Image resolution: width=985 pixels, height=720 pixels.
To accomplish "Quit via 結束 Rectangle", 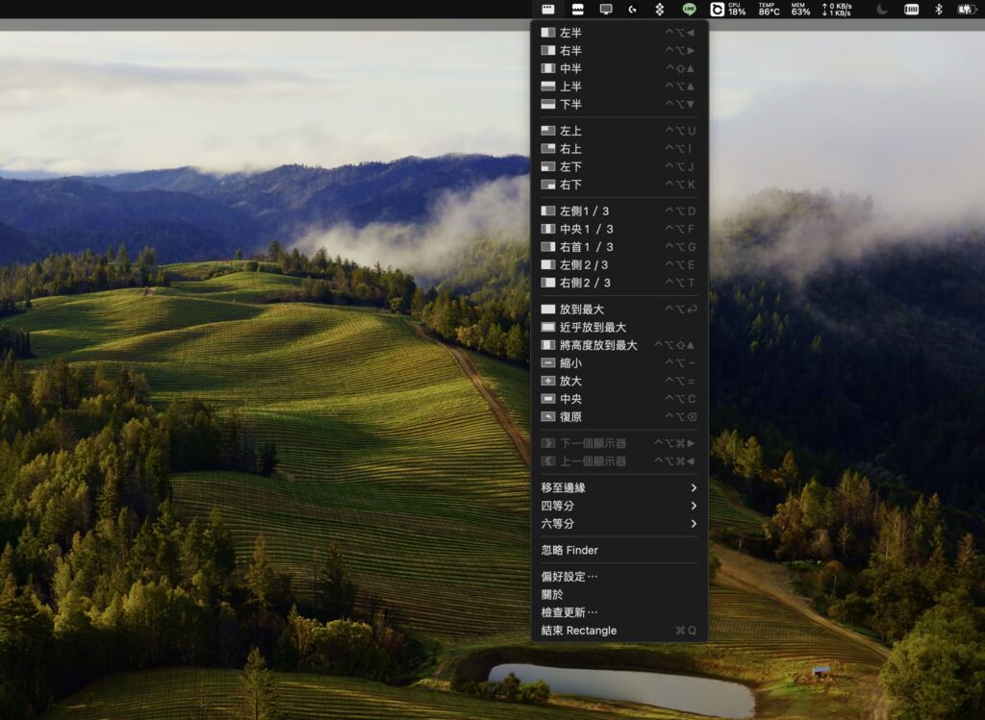I will [579, 631].
